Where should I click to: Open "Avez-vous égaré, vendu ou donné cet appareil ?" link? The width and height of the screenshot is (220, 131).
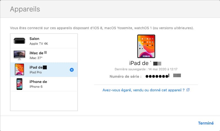pos(143,90)
